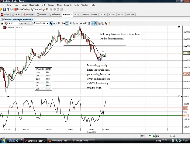Click the upper trade marker box on chart
Image resolution: width=190 pixels, height=144 pixels.
(x=103, y=53)
